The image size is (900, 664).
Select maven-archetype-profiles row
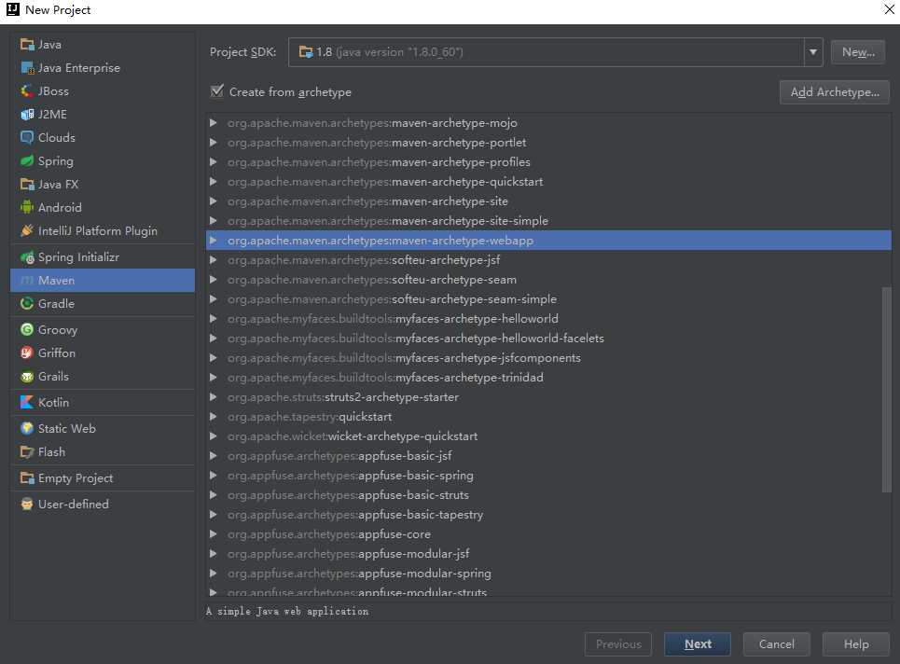(548, 162)
